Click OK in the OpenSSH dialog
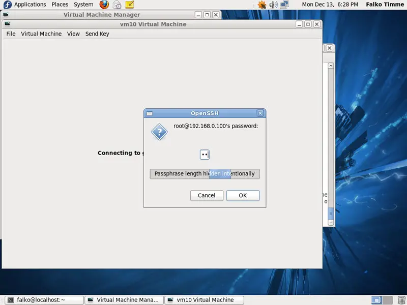The image size is (407, 305). coord(243,195)
